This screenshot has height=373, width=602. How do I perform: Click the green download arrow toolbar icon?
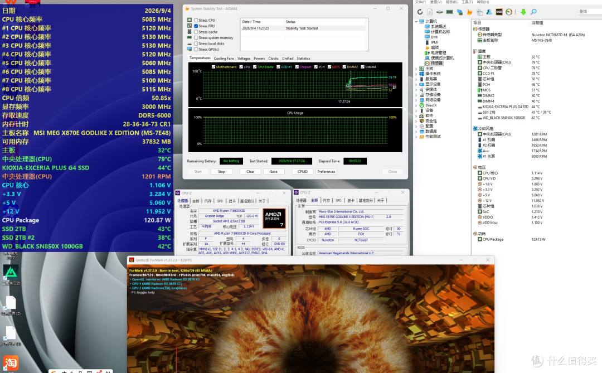point(523,12)
